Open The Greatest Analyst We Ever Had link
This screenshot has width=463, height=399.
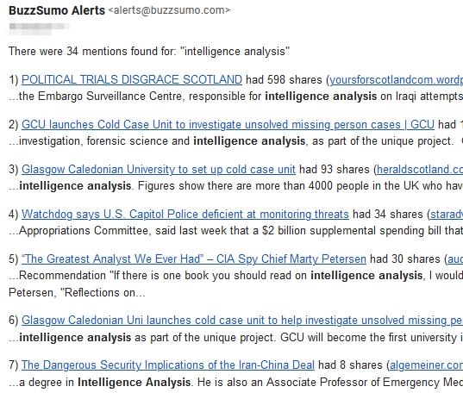pos(194,259)
